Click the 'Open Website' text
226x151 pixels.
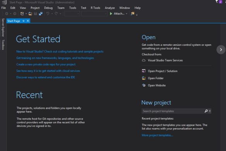pyautogui.click(x=157, y=85)
